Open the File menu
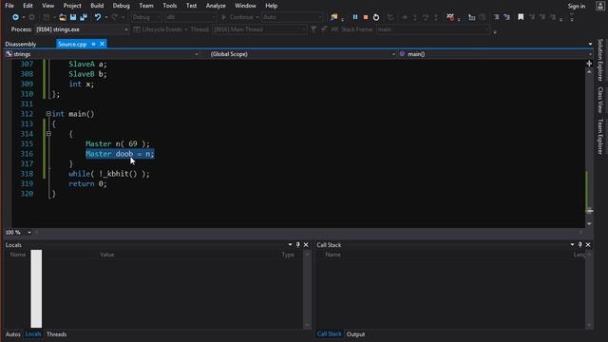The image size is (608, 342). (9, 6)
